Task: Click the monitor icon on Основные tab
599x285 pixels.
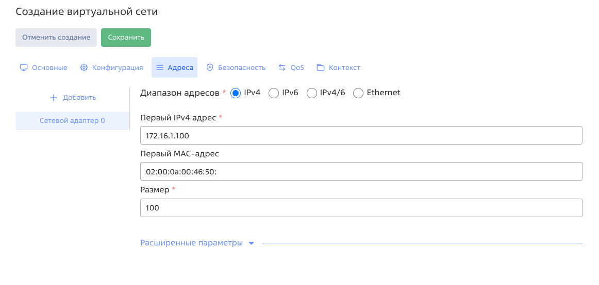Action: pyautogui.click(x=24, y=67)
